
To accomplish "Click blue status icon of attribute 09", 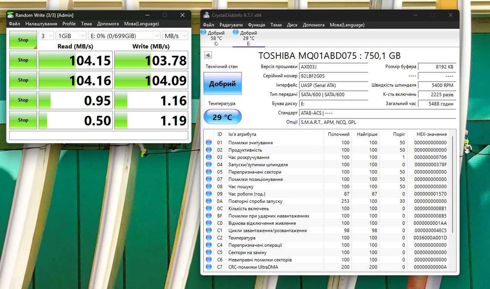I will coord(209,194).
